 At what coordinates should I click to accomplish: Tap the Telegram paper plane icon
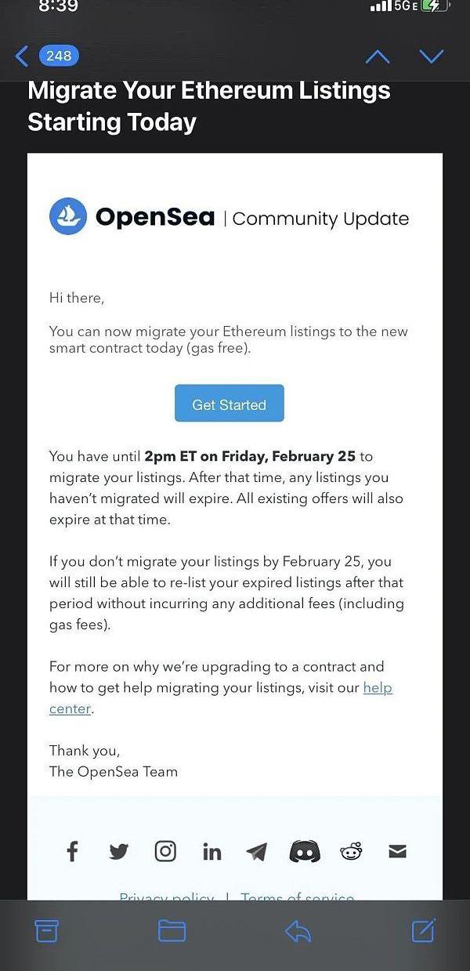[x=256, y=852]
